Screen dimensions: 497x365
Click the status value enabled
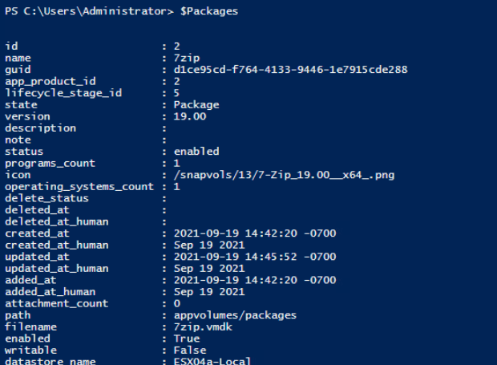tap(195, 151)
